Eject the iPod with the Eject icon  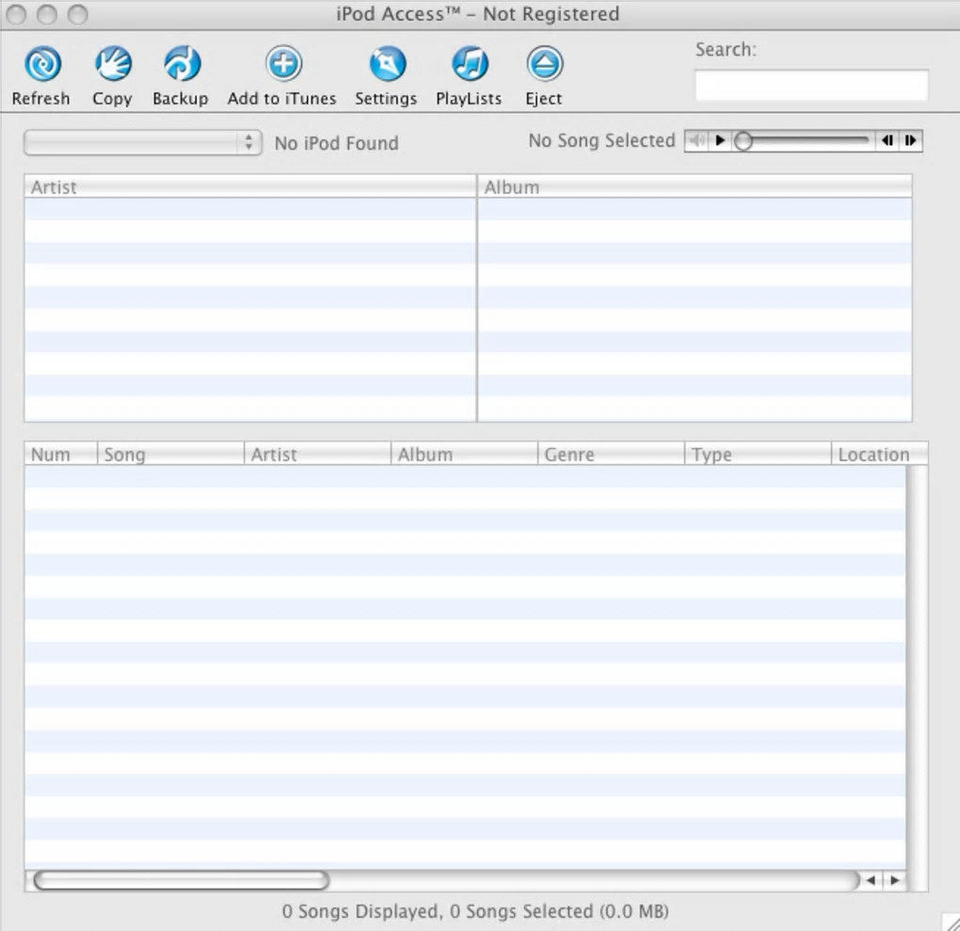[544, 64]
